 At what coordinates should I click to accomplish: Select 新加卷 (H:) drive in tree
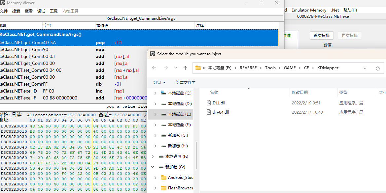(x=178, y=146)
